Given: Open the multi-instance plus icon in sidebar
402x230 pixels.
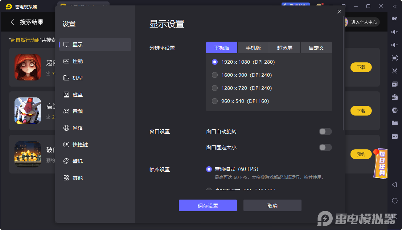Looking at the screenshot, I should [395, 84].
